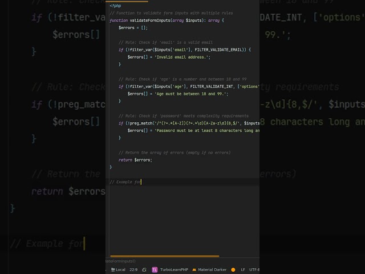Change the UTF-8 file encoding

(254, 269)
